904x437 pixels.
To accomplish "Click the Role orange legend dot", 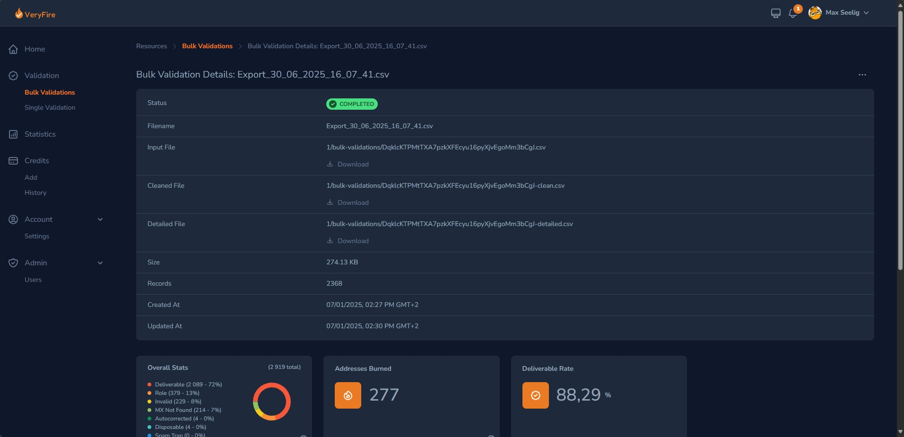I will (149, 393).
